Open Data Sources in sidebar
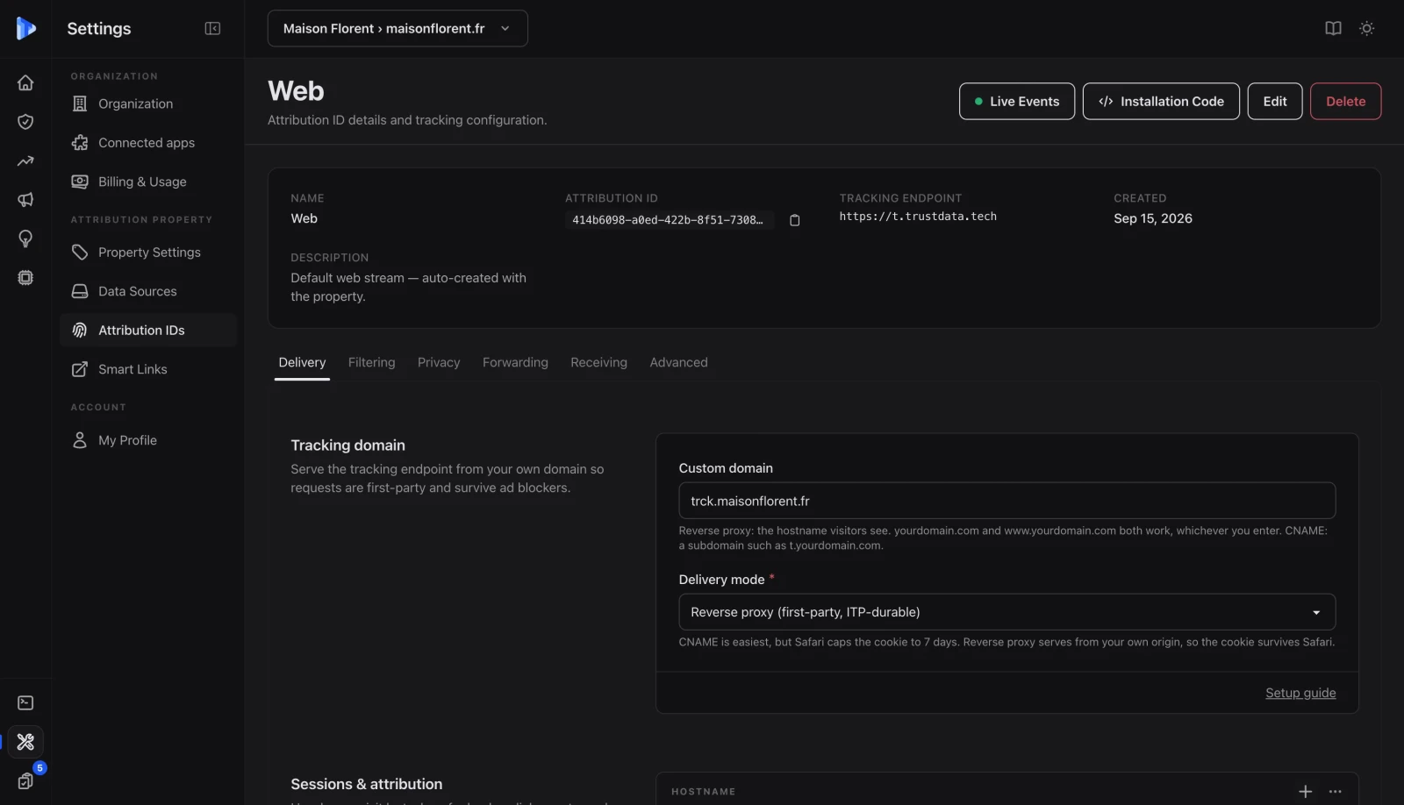Screen dimensions: 1404x805 [148, 291]
